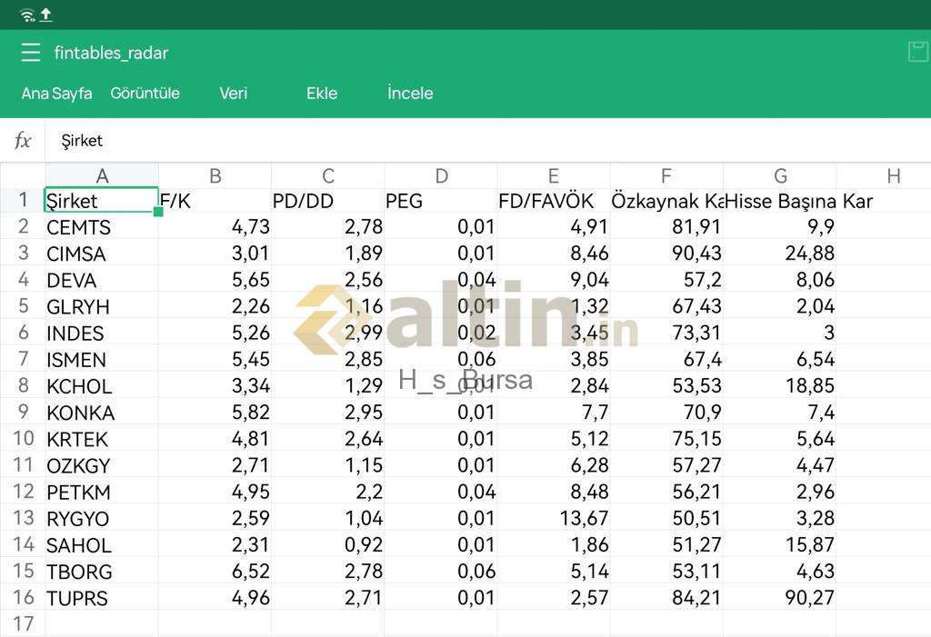Select column C header
931x637 pixels.
[x=327, y=175]
